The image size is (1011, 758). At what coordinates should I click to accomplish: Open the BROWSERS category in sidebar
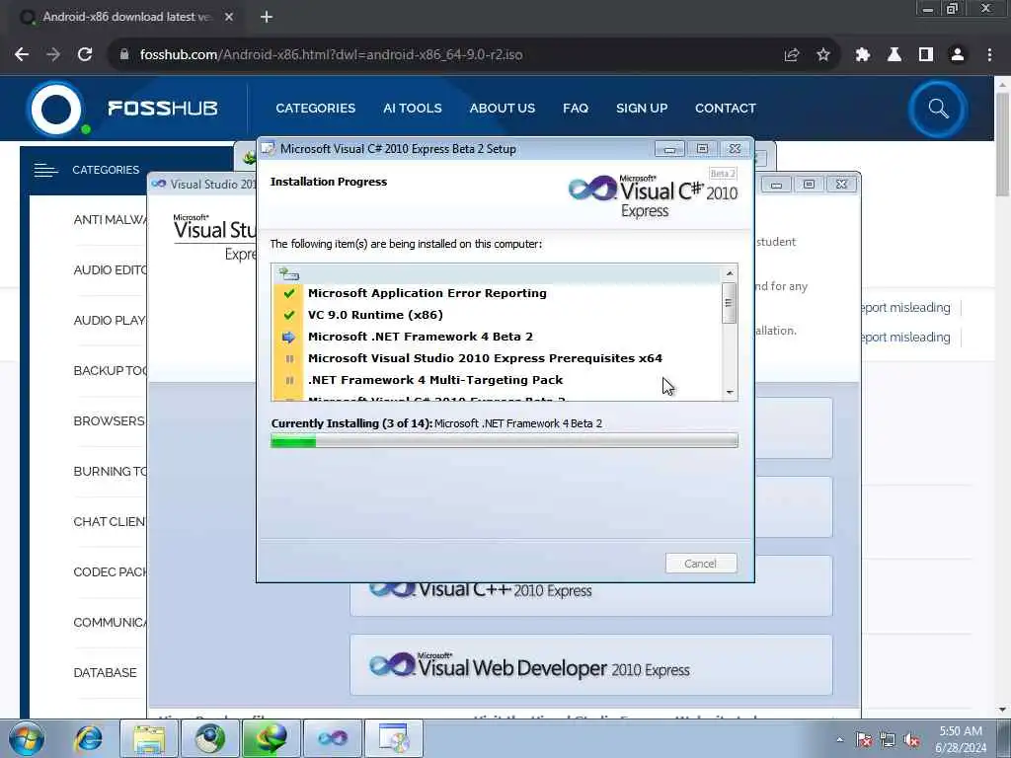click(110, 421)
